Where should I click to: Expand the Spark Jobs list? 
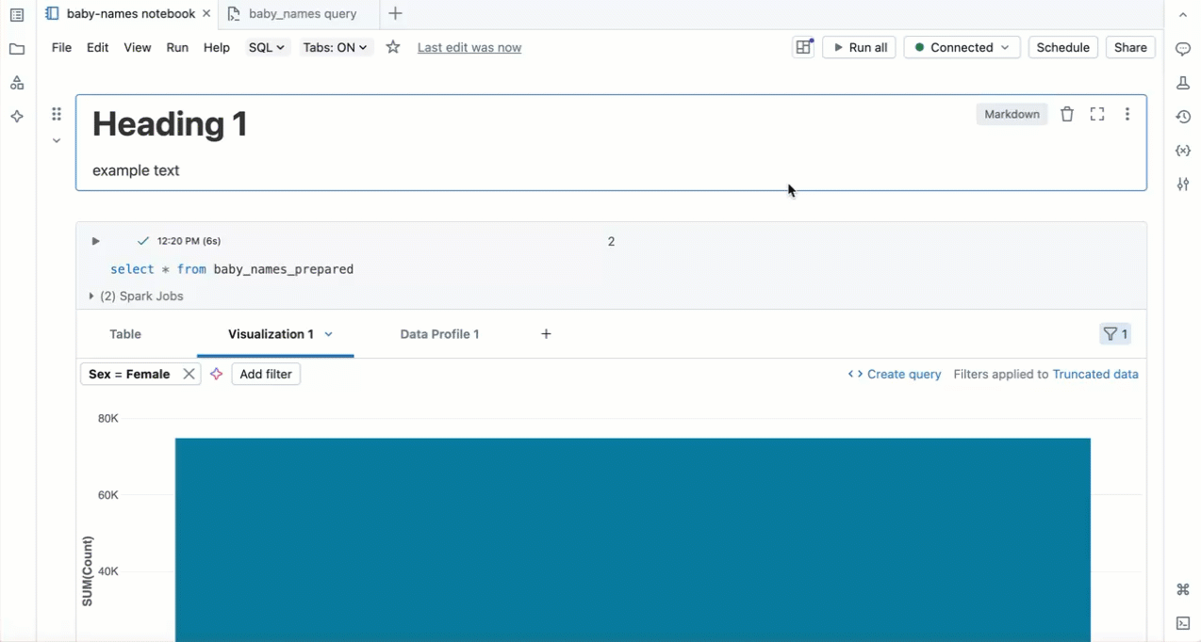tap(90, 296)
